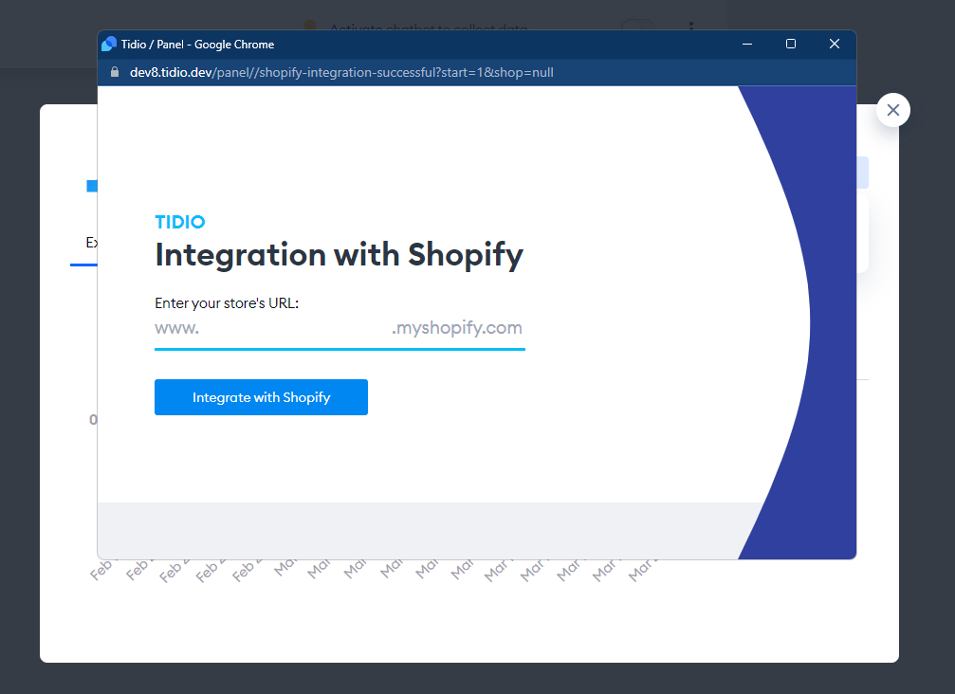Dismiss the background modal with the round X button

[892, 110]
